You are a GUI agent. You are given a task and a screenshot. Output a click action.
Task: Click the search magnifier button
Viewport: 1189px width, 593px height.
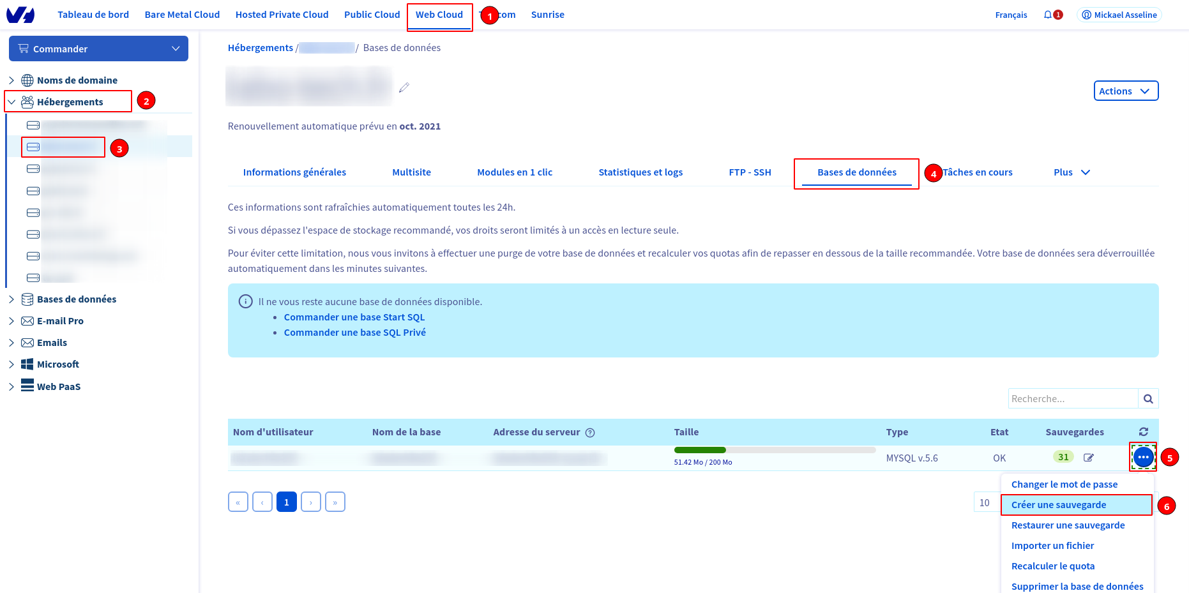coord(1148,399)
